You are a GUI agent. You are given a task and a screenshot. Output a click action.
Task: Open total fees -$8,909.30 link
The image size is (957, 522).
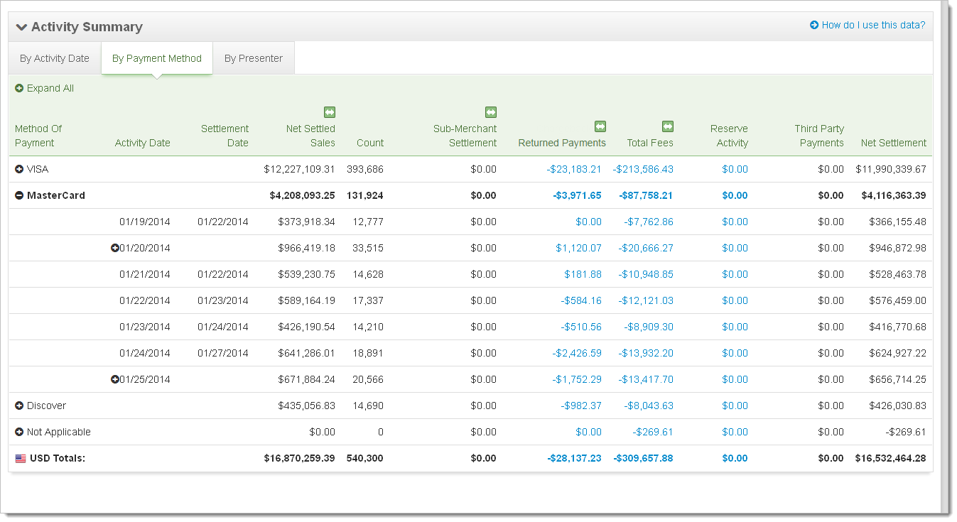pos(649,327)
